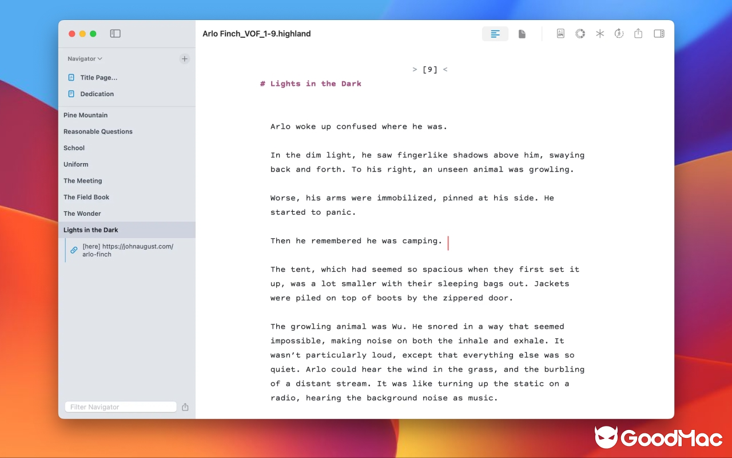
Task: Open the Navigator dropdown menu
Action: click(x=84, y=58)
